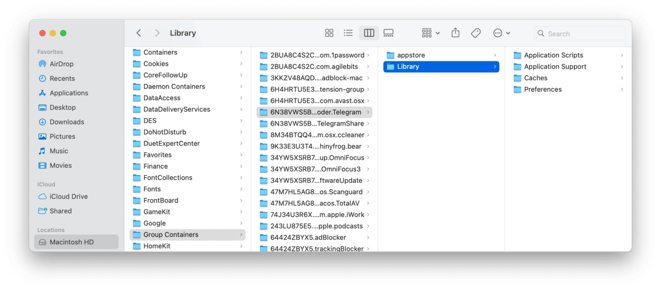Select the GameKit folder
The image size is (661, 290).
(188, 212)
